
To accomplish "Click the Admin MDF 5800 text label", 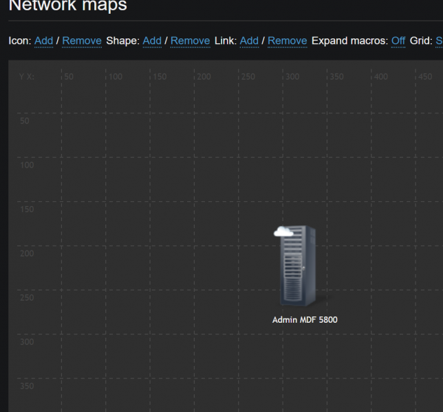I will [x=305, y=320].
